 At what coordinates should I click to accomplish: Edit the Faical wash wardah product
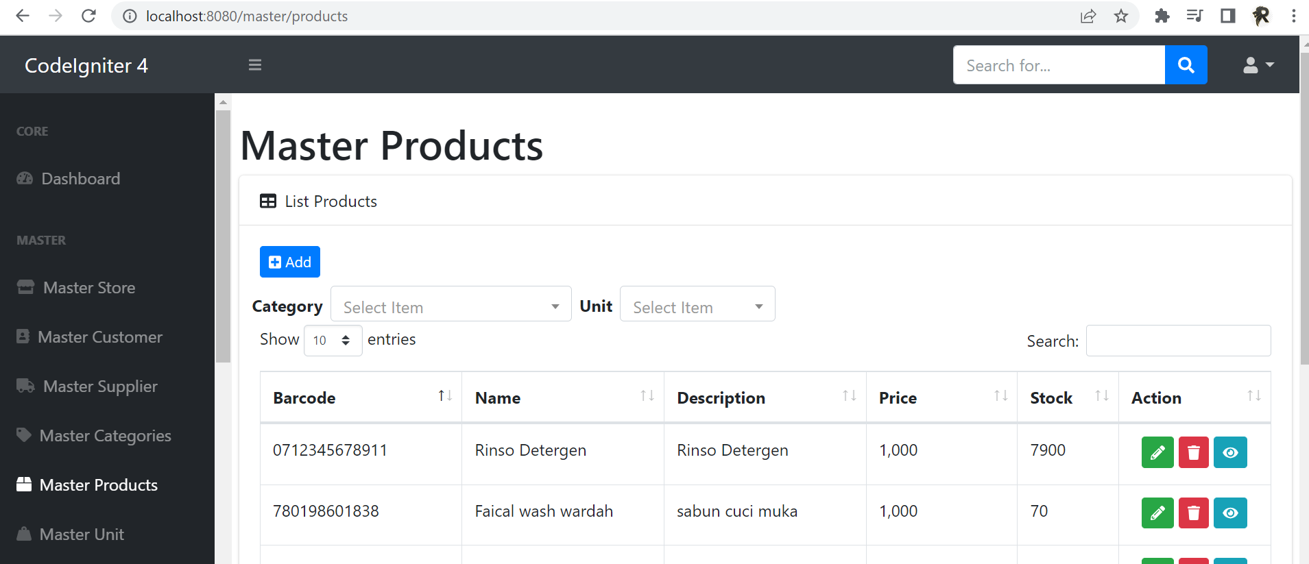[x=1157, y=513]
